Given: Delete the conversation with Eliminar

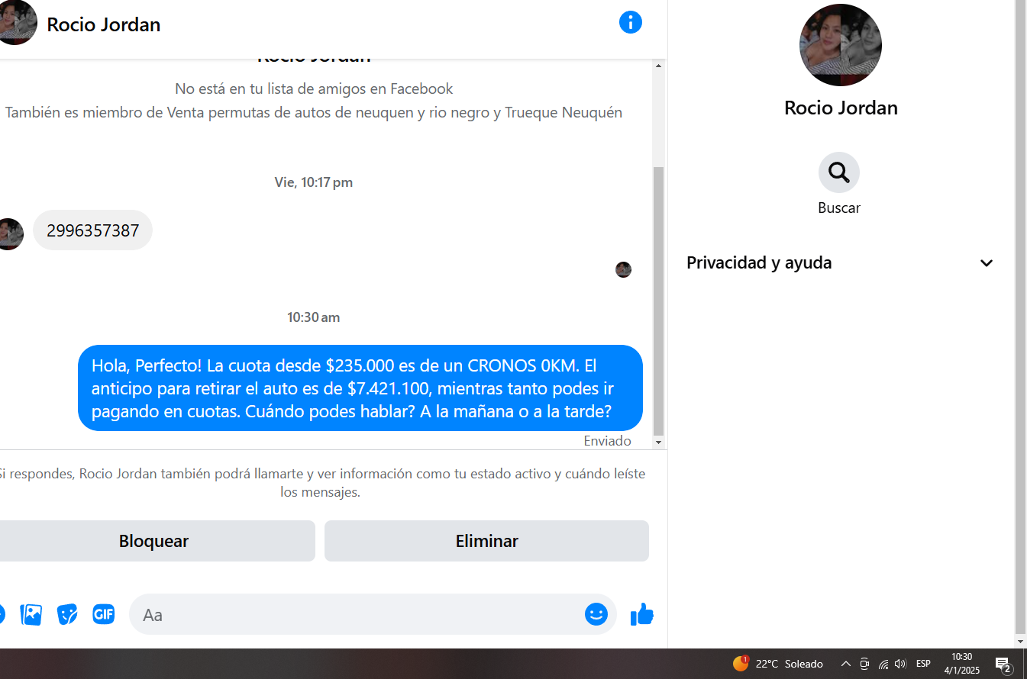Looking at the screenshot, I should 486,541.
